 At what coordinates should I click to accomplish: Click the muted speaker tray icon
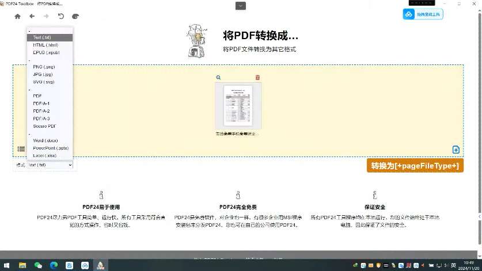pyautogui.click(x=423, y=265)
